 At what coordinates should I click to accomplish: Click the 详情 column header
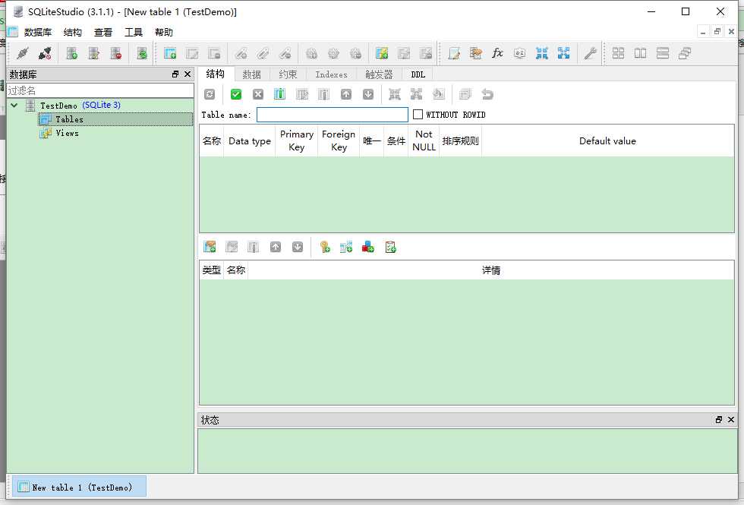(491, 270)
